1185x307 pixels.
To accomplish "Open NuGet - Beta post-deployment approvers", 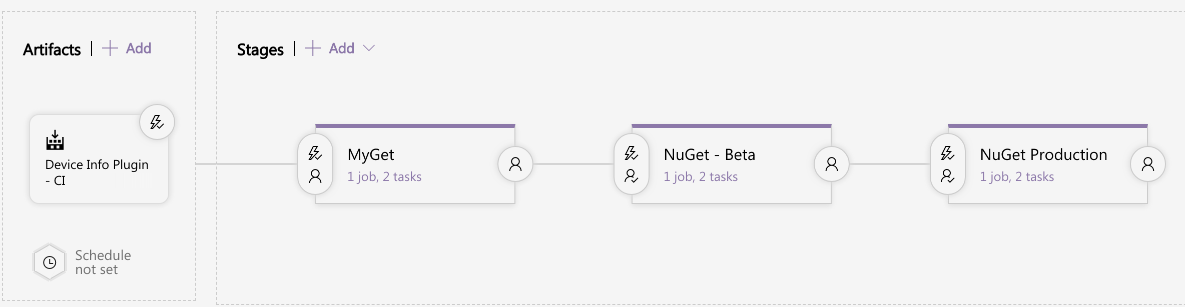I will coord(831,164).
